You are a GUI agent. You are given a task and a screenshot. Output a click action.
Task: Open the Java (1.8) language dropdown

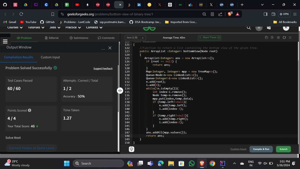click(135, 38)
